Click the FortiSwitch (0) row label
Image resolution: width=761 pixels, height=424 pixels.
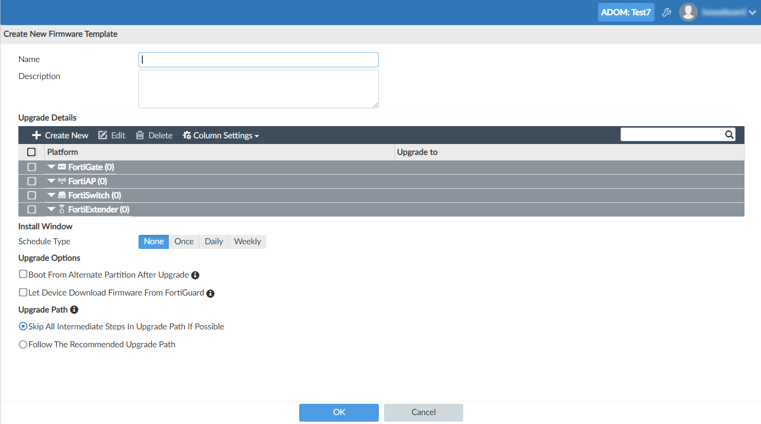[95, 195]
